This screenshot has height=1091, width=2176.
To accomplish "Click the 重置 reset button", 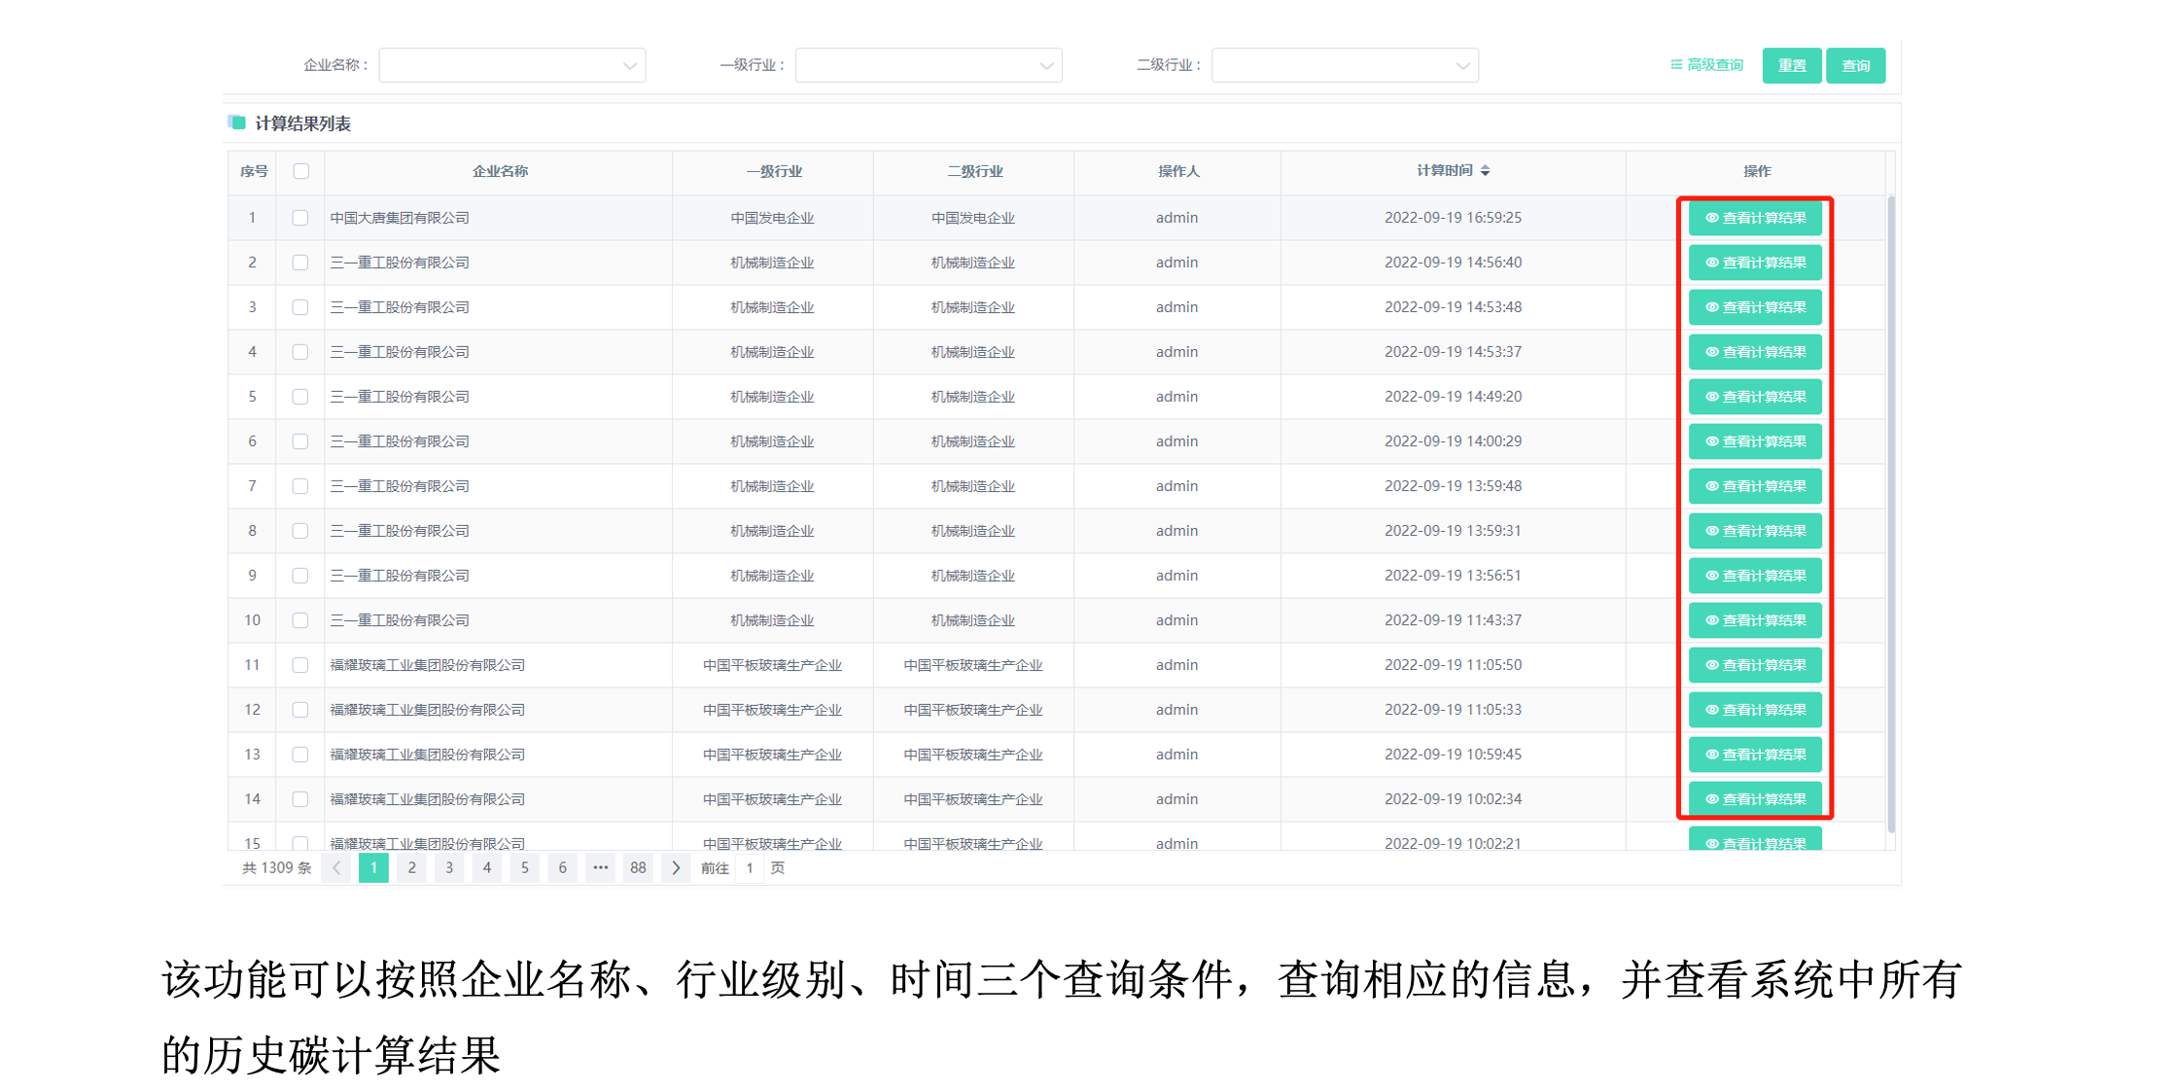I will [1791, 65].
